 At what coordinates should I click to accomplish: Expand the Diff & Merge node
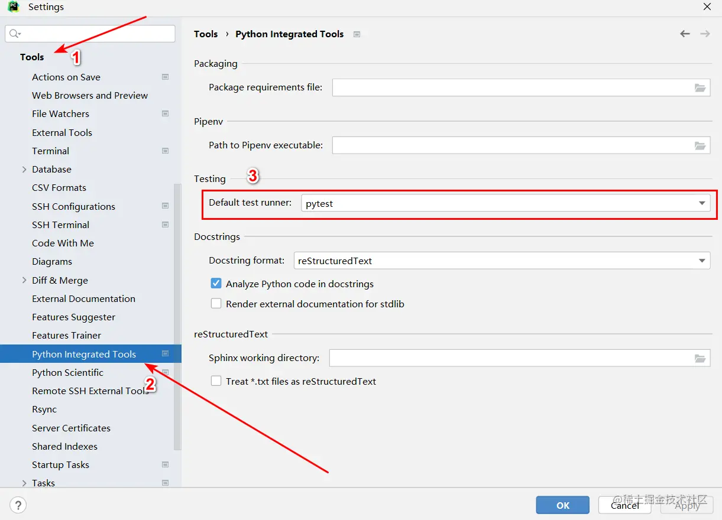tap(24, 280)
